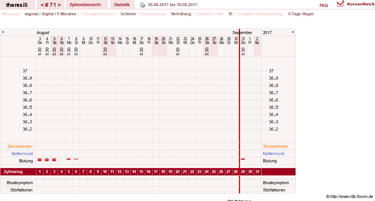
Task: Click the right Zervixschleim label
Action: coord(275,146)
